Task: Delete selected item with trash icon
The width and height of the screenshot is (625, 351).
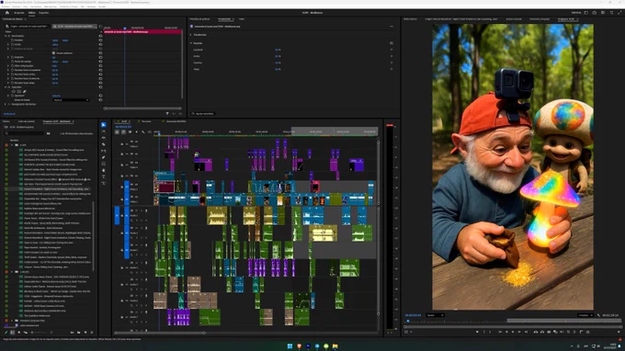Action: coord(92,333)
